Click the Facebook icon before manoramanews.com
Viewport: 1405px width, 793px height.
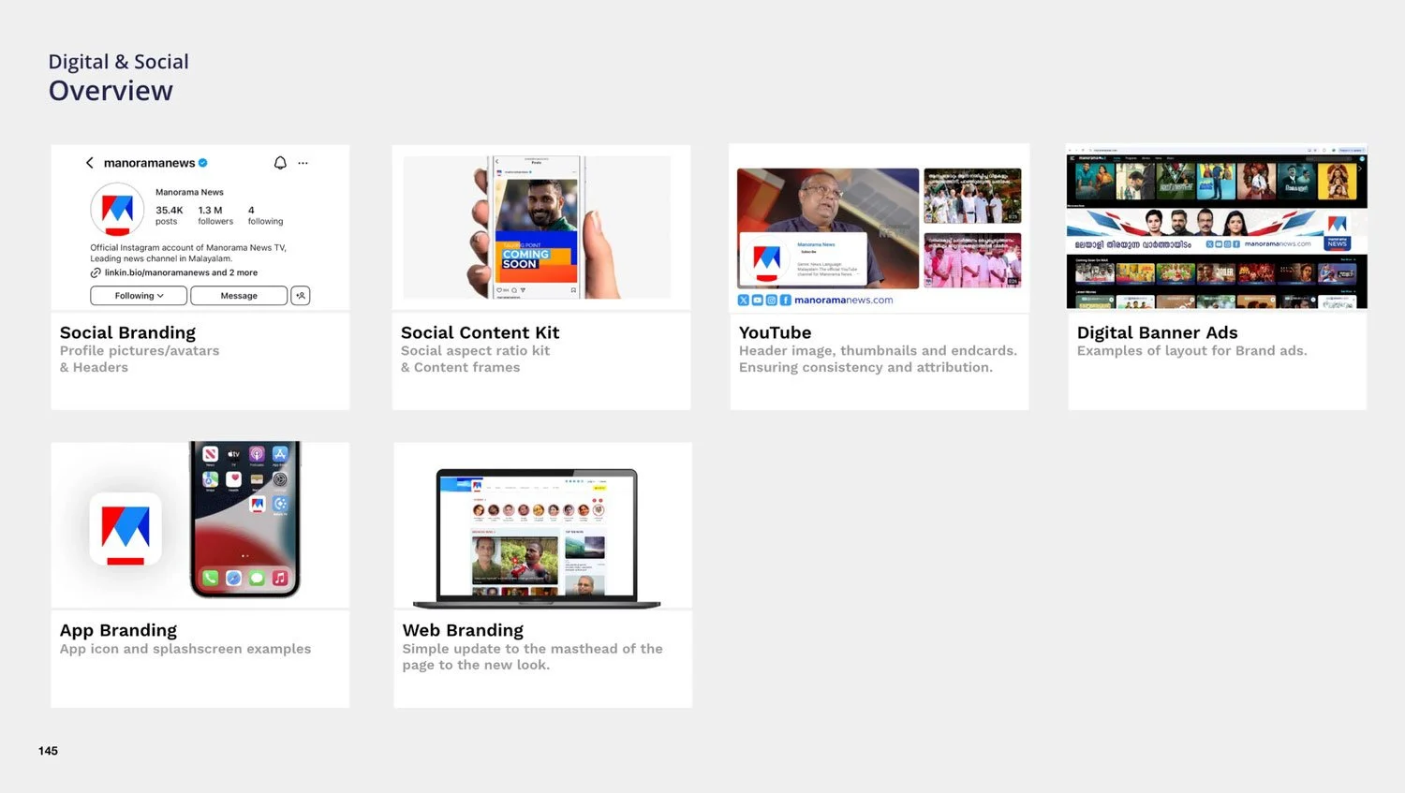(785, 300)
